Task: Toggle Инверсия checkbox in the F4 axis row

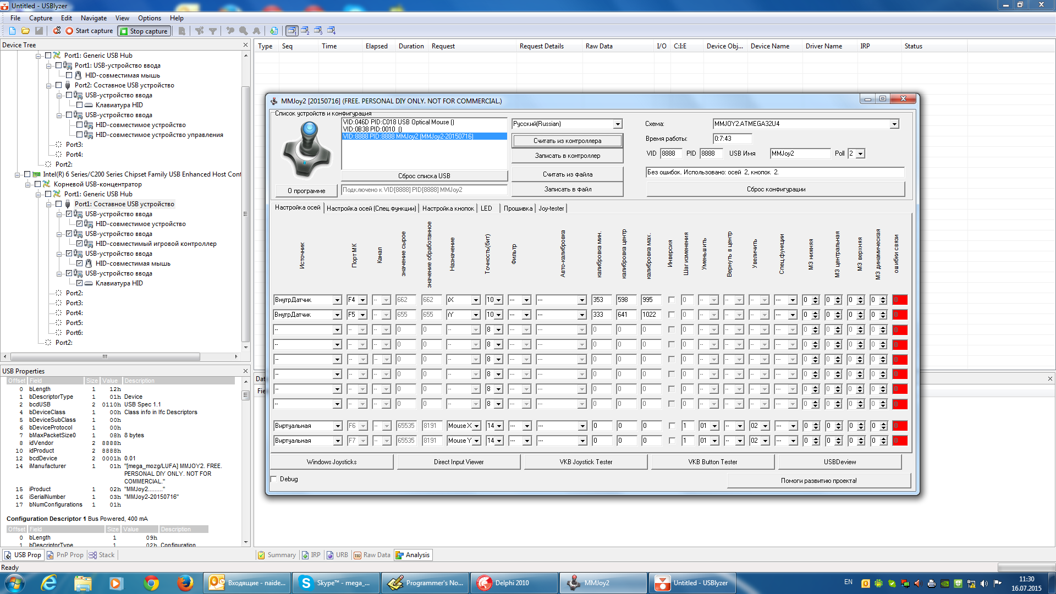Action: click(x=671, y=300)
